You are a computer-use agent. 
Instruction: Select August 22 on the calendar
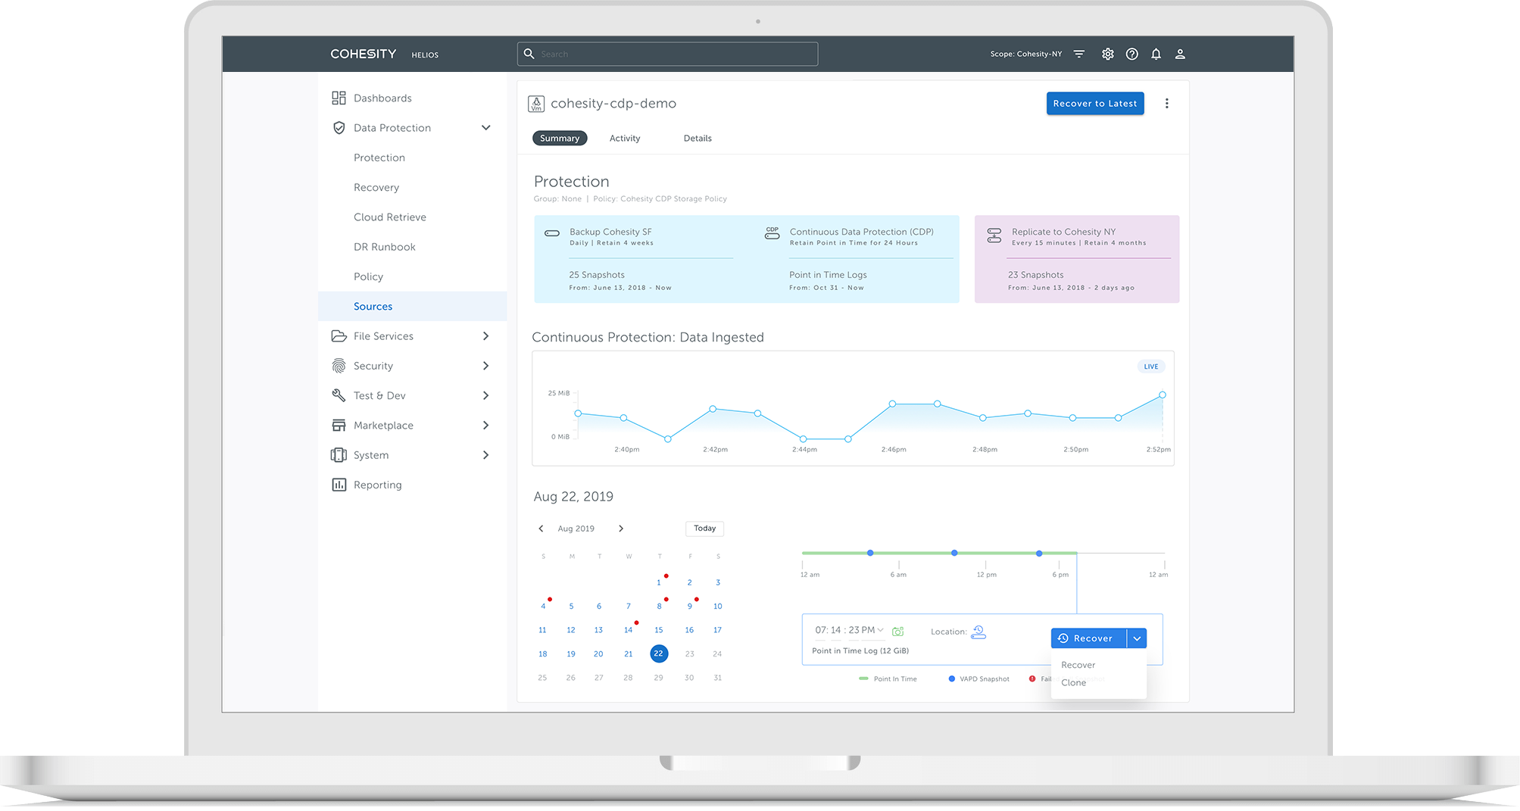(x=659, y=653)
